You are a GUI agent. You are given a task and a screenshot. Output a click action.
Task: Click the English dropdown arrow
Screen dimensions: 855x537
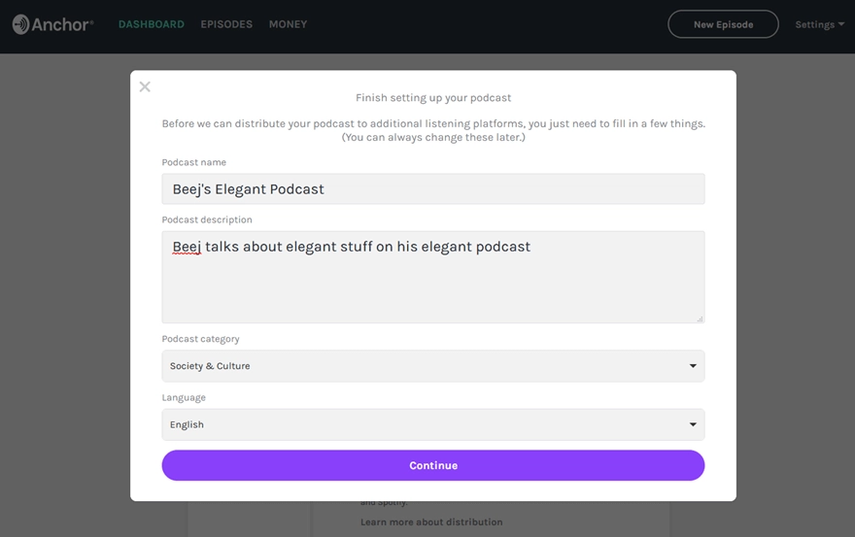tap(693, 424)
